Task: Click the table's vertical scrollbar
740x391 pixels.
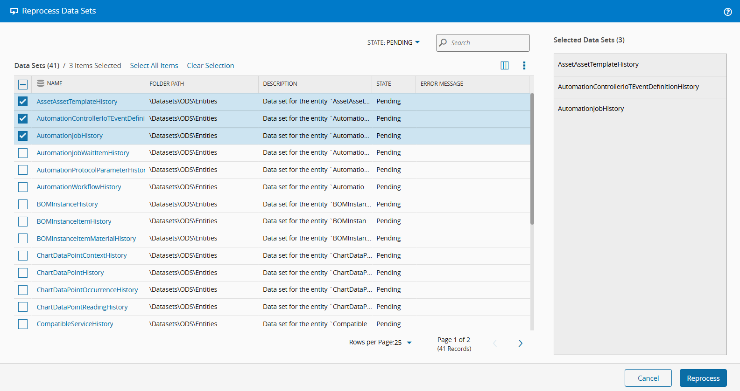Action: 532,158
